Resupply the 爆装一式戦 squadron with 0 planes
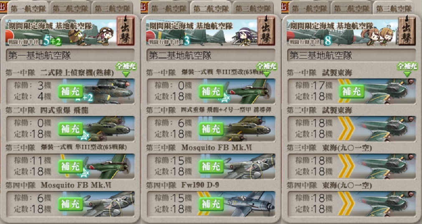The image size is (422, 224). tap(211, 91)
